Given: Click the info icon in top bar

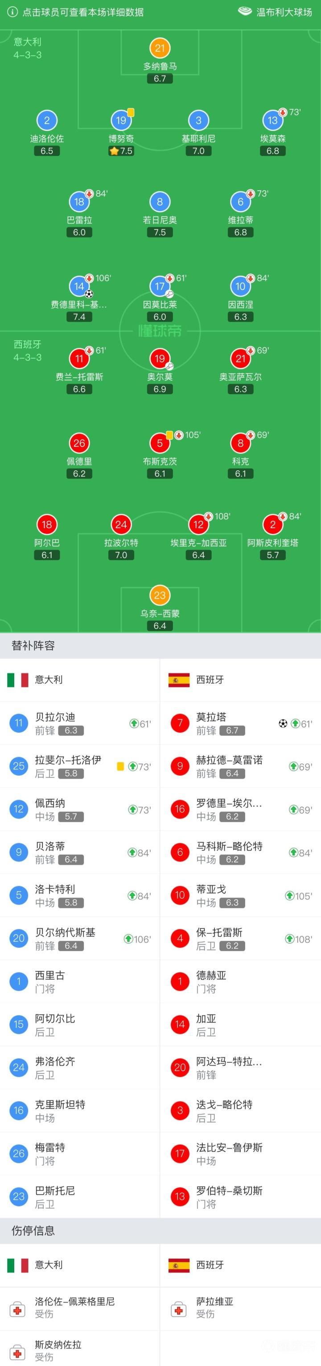Looking at the screenshot, I should tap(12, 12).
